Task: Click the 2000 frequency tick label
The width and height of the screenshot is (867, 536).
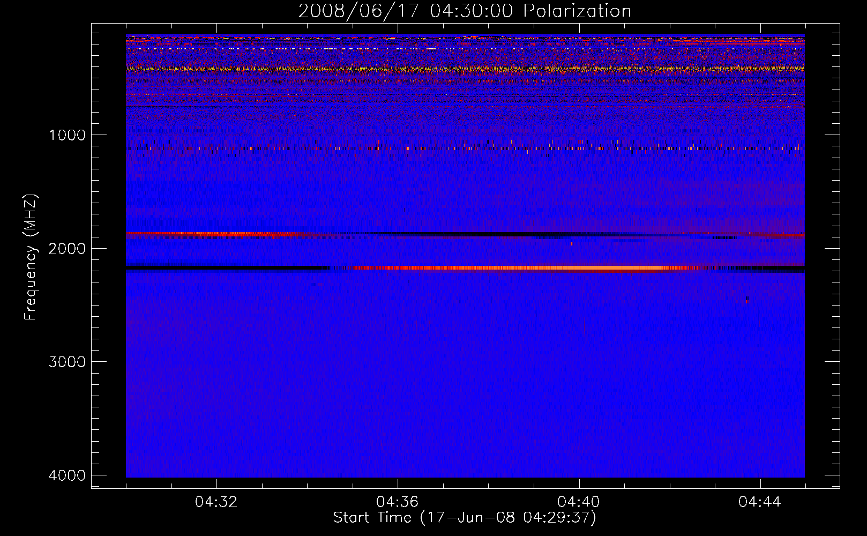Action: [67, 249]
